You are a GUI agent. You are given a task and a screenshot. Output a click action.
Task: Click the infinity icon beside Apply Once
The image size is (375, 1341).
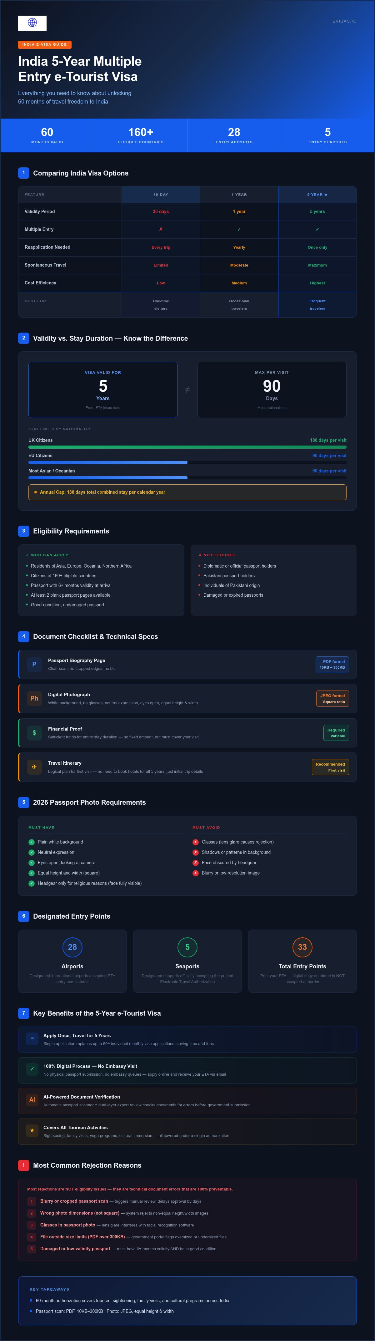tap(32, 1038)
